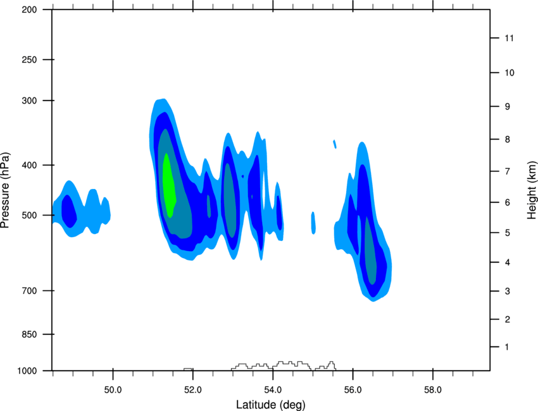Click the 6 km height label
The height and width of the screenshot is (411, 538).
(508, 202)
